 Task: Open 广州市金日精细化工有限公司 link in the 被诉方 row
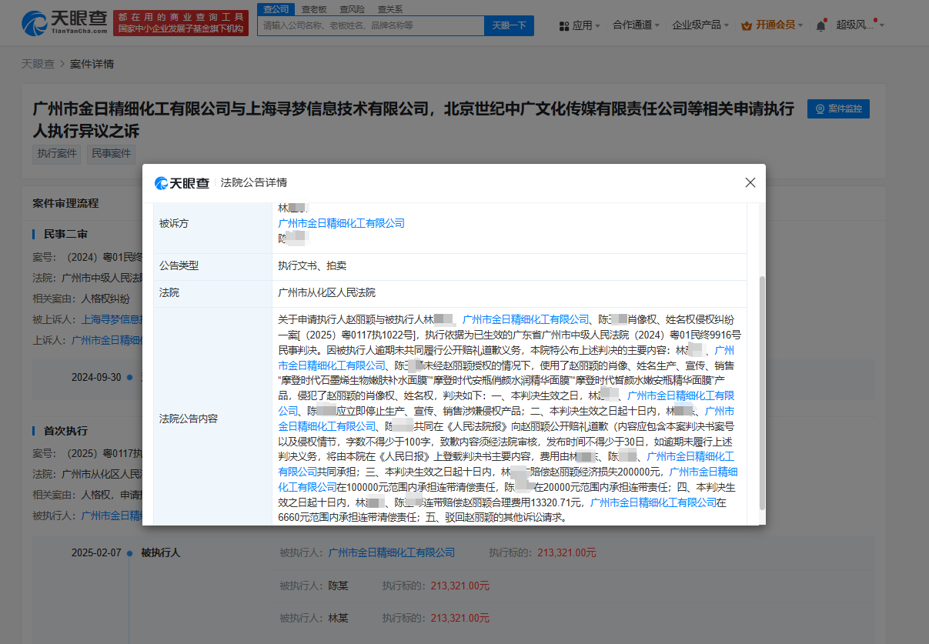pyautogui.click(x=341, y=223)
